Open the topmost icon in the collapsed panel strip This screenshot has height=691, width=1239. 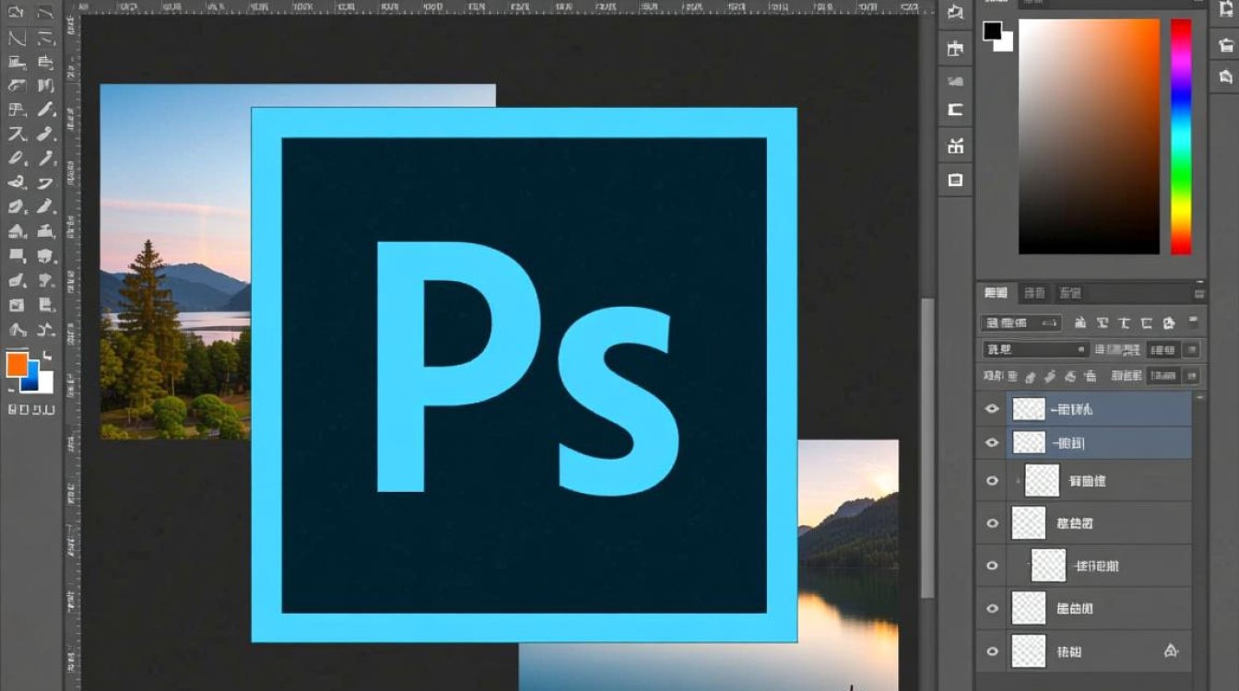coord(955,13)
